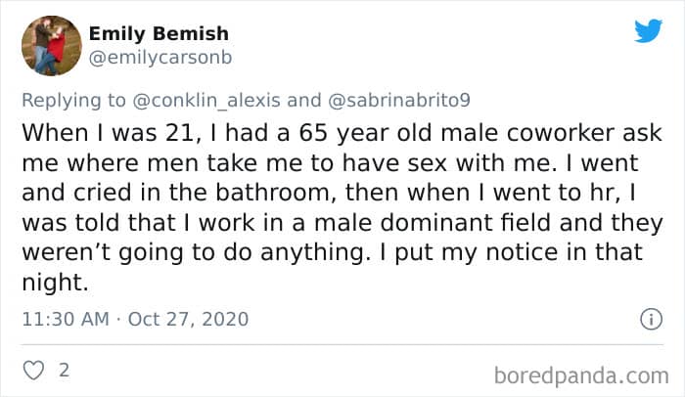The height and width of the screenshot is (397, 685).
Task: Click the boredpanda.com watermark
Action: (x=581, y=374)
